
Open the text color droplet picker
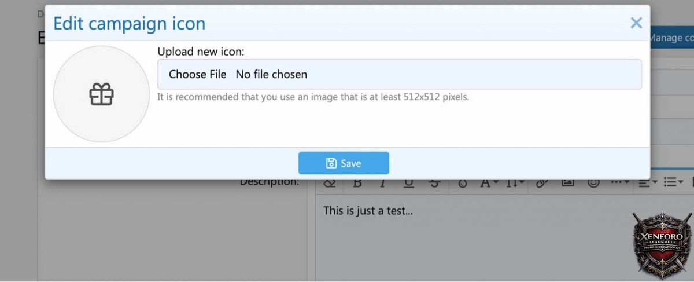point(462,183)
